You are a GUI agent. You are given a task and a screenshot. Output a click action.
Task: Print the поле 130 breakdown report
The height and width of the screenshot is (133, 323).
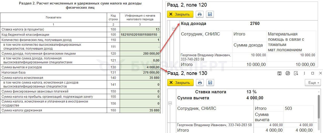click(200, 83)
